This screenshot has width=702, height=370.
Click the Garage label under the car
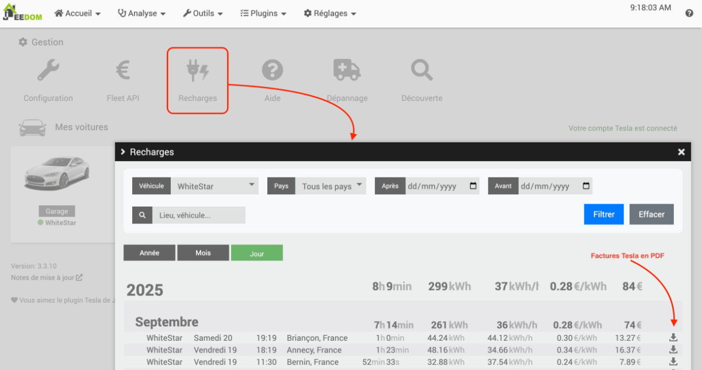coord(57,211)
